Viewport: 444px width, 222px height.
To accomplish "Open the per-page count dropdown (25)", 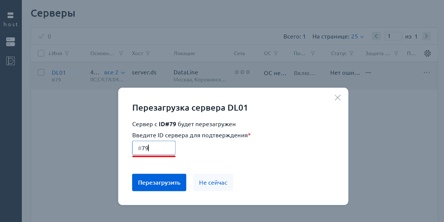I will click(357, 37).
